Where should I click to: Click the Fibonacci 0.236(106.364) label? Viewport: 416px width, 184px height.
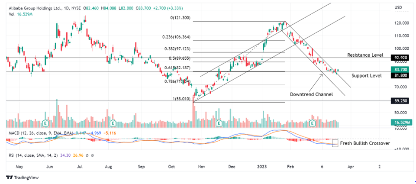(x=177, y=37)
